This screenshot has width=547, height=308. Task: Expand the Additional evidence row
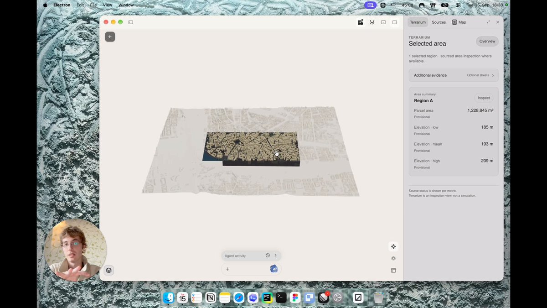click(454, 75)
